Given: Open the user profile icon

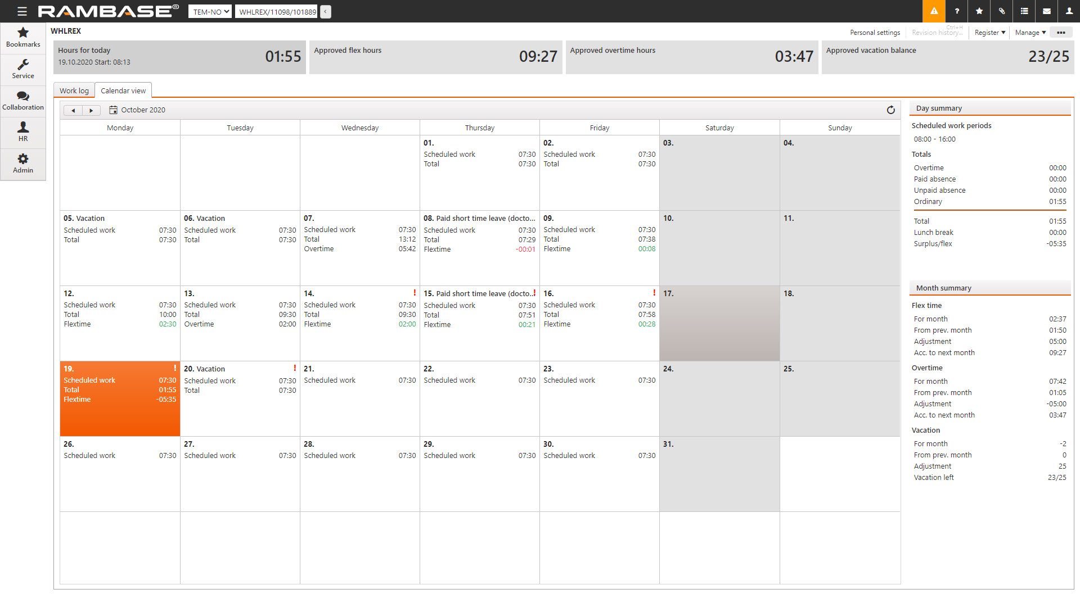Looking at the screenshot, I should click(x=1069, y=11).
